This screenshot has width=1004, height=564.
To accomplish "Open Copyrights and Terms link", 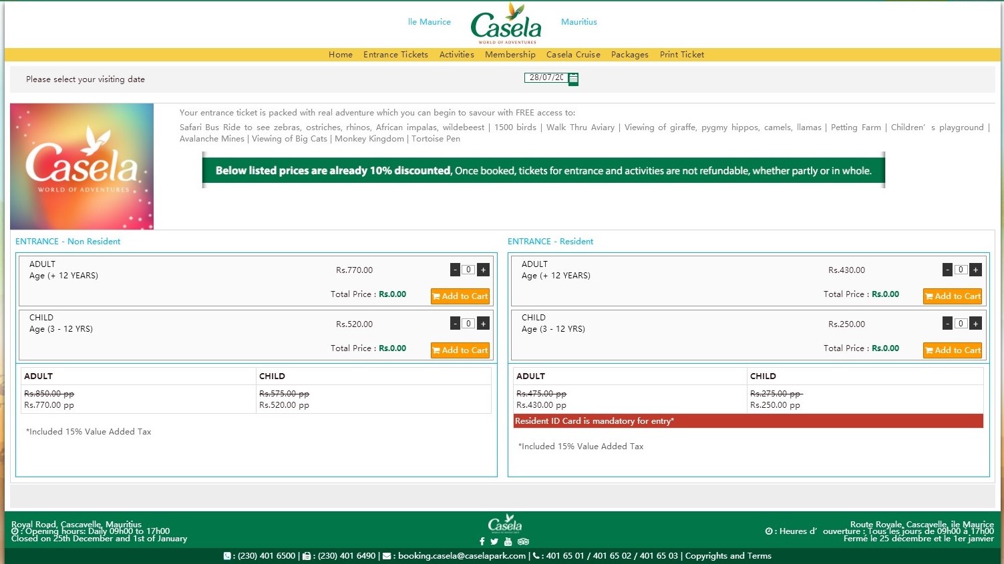I will point(728,556).
